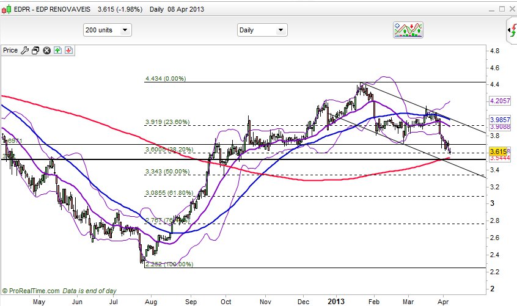Click the 08 Apr 2013 date in title

pyautogui.click(x=186, y=9)
